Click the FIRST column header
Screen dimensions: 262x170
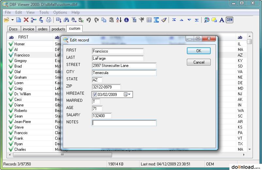click(x=30, y=37)
